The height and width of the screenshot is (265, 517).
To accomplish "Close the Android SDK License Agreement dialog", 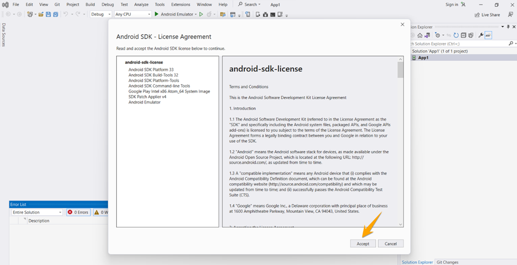I will coord(402,24).
